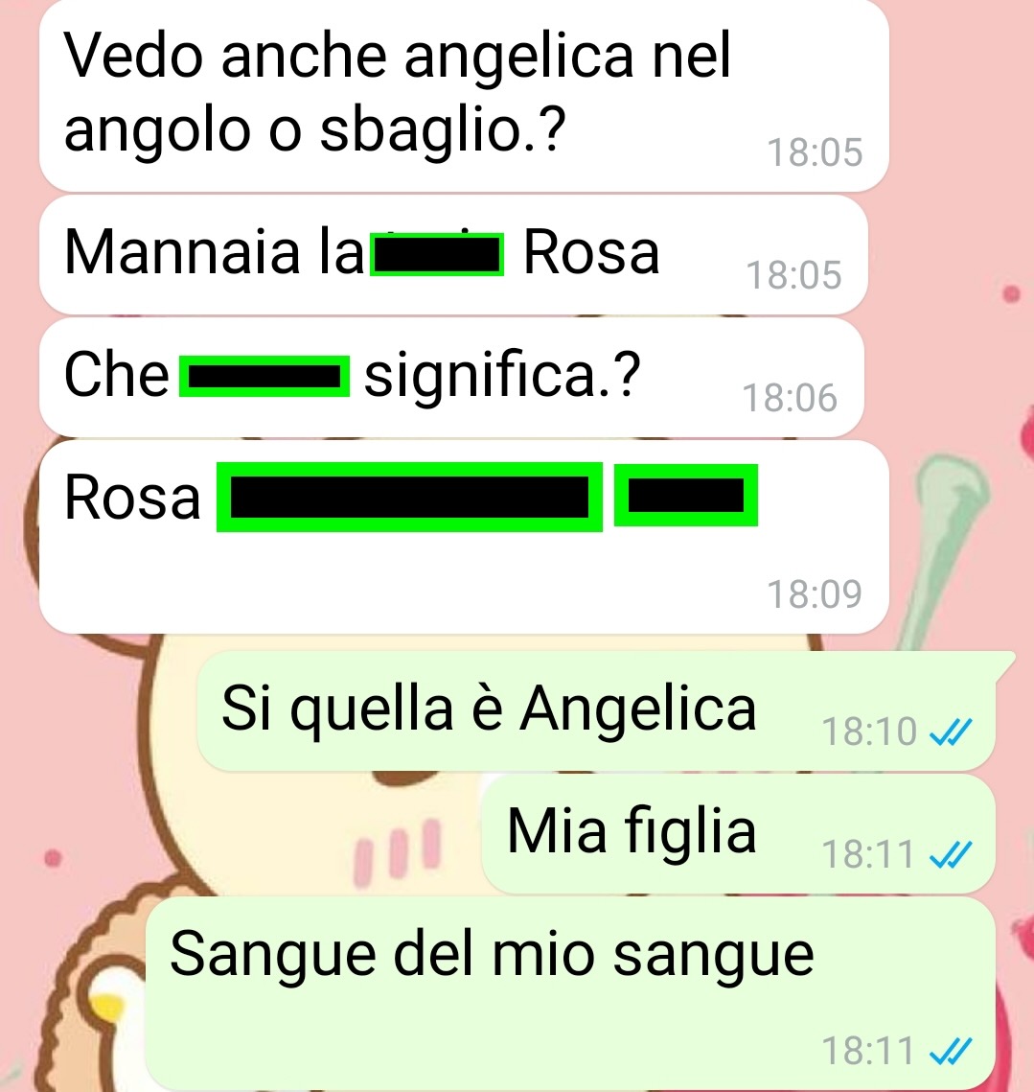Click the 18:09 timestamp on the Rosa message

(815, 594)
